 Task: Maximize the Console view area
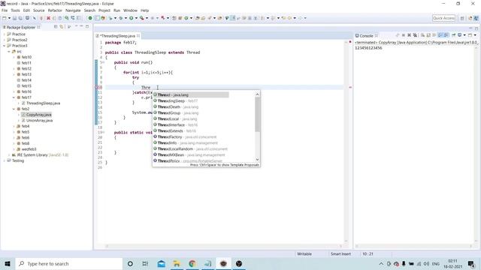[476, 28]
